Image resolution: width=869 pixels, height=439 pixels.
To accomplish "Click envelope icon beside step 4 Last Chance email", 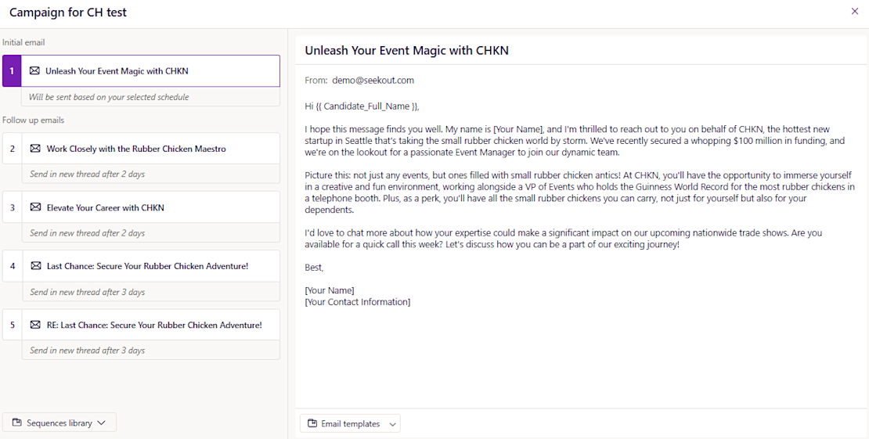I will point(35,266).
